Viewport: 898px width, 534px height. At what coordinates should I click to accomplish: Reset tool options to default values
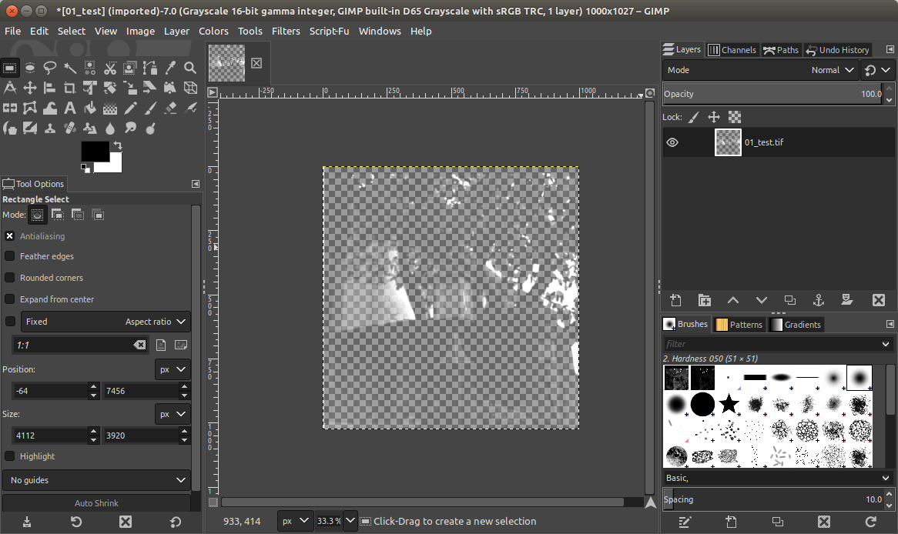176,522
